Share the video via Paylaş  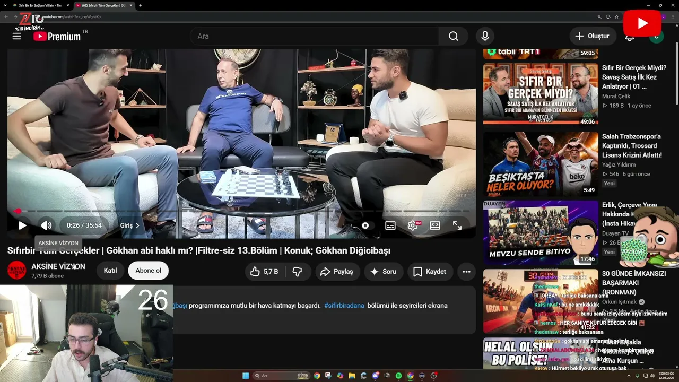tap(337, 272)
